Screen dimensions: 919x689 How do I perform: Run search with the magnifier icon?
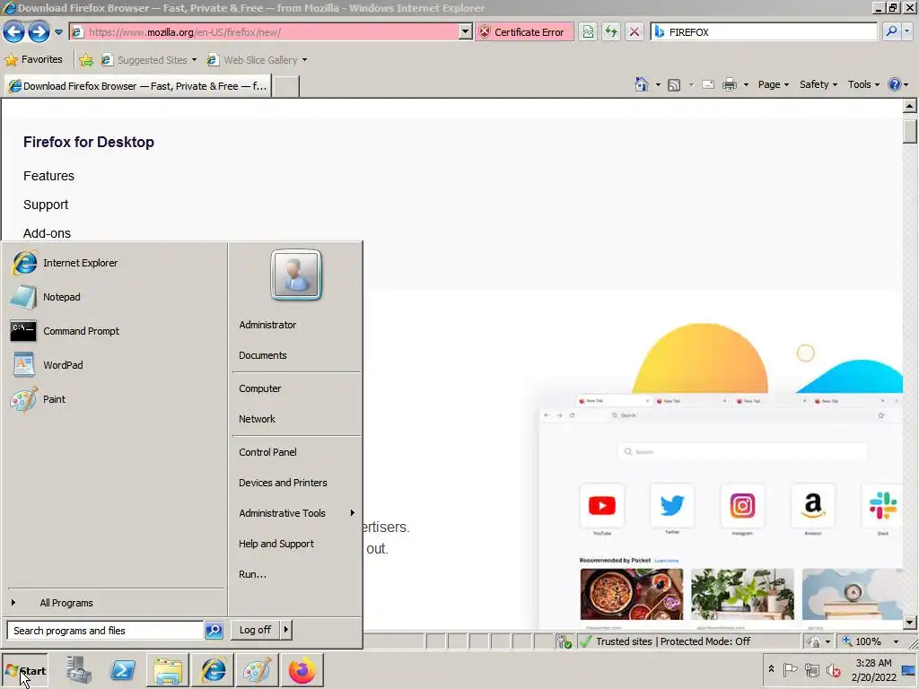[x=891, y=31]
